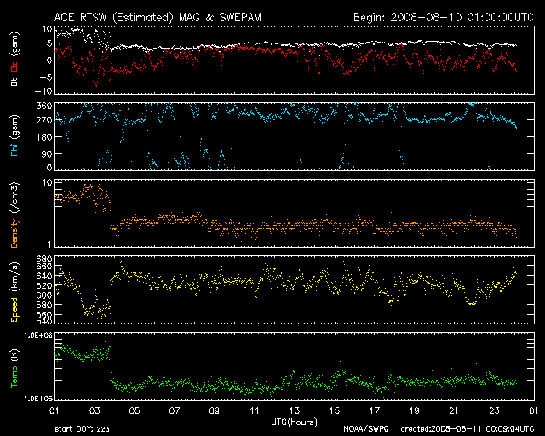The width and height of the screenshot is (545, 436).
Task: Click the '1' tick at the Density axis bottom
Action: tap(49, 244)
